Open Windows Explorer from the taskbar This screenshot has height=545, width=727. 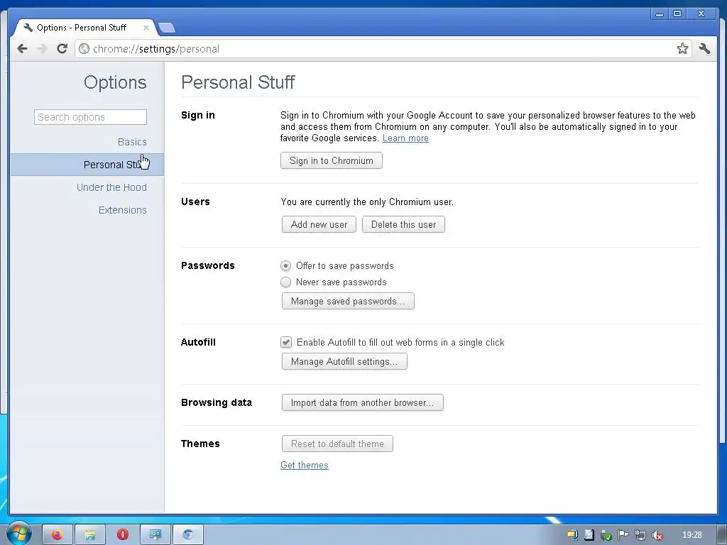point(90,535)
